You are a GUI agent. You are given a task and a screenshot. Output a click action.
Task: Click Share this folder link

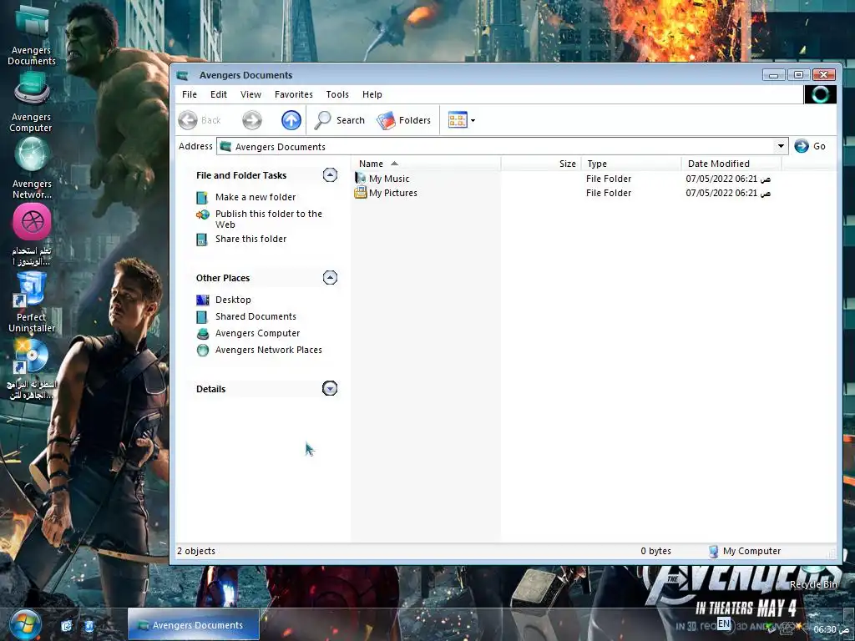(x=250, y=239)
